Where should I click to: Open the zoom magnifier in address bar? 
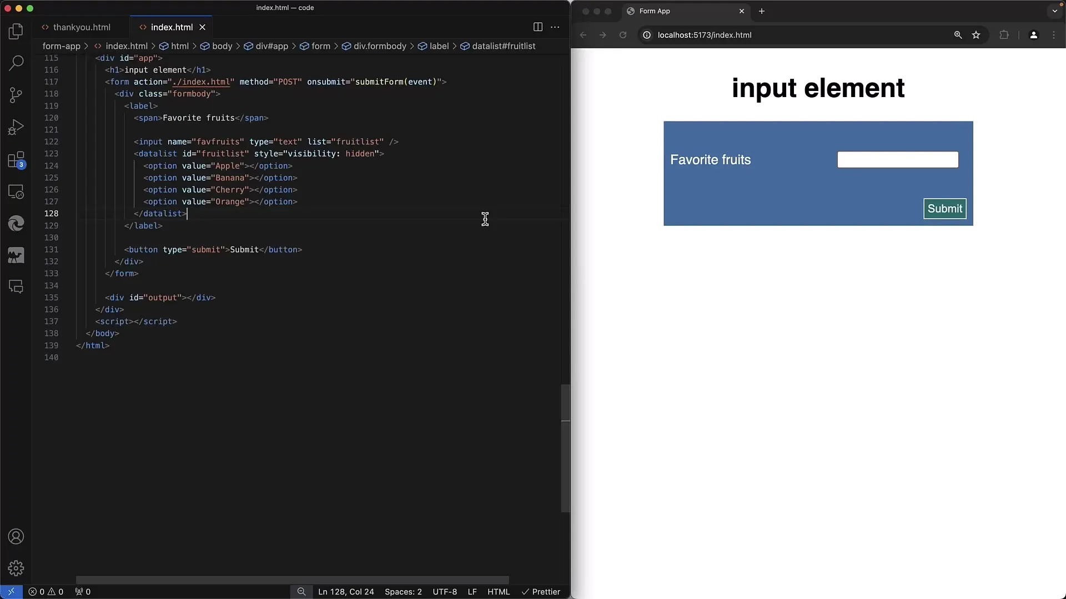(958, 35)
